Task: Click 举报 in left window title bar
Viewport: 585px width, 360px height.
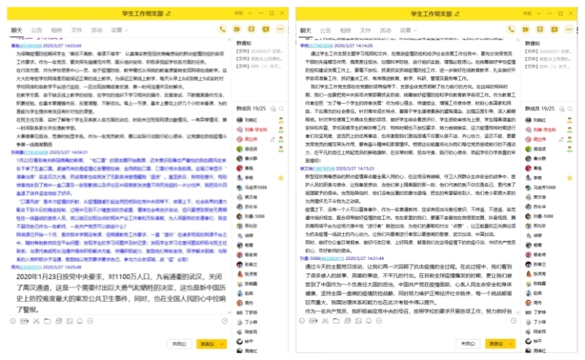Action: tap(238, 13)
